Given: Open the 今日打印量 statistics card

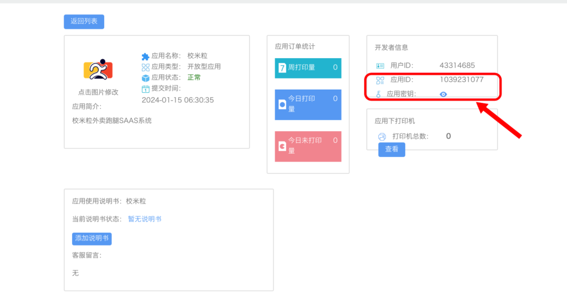Looking at the screenshot, I should [x=308, y=105].
